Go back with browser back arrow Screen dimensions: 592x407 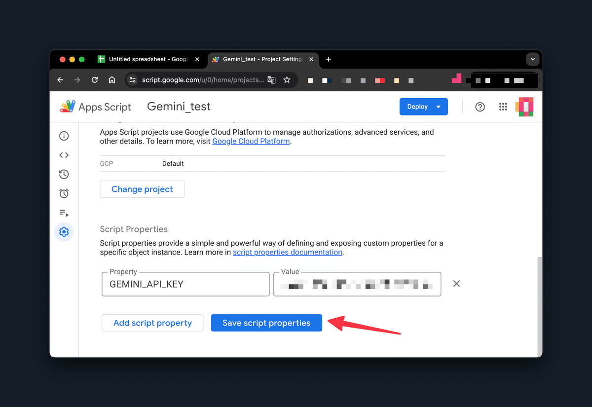tap(60, 80)
